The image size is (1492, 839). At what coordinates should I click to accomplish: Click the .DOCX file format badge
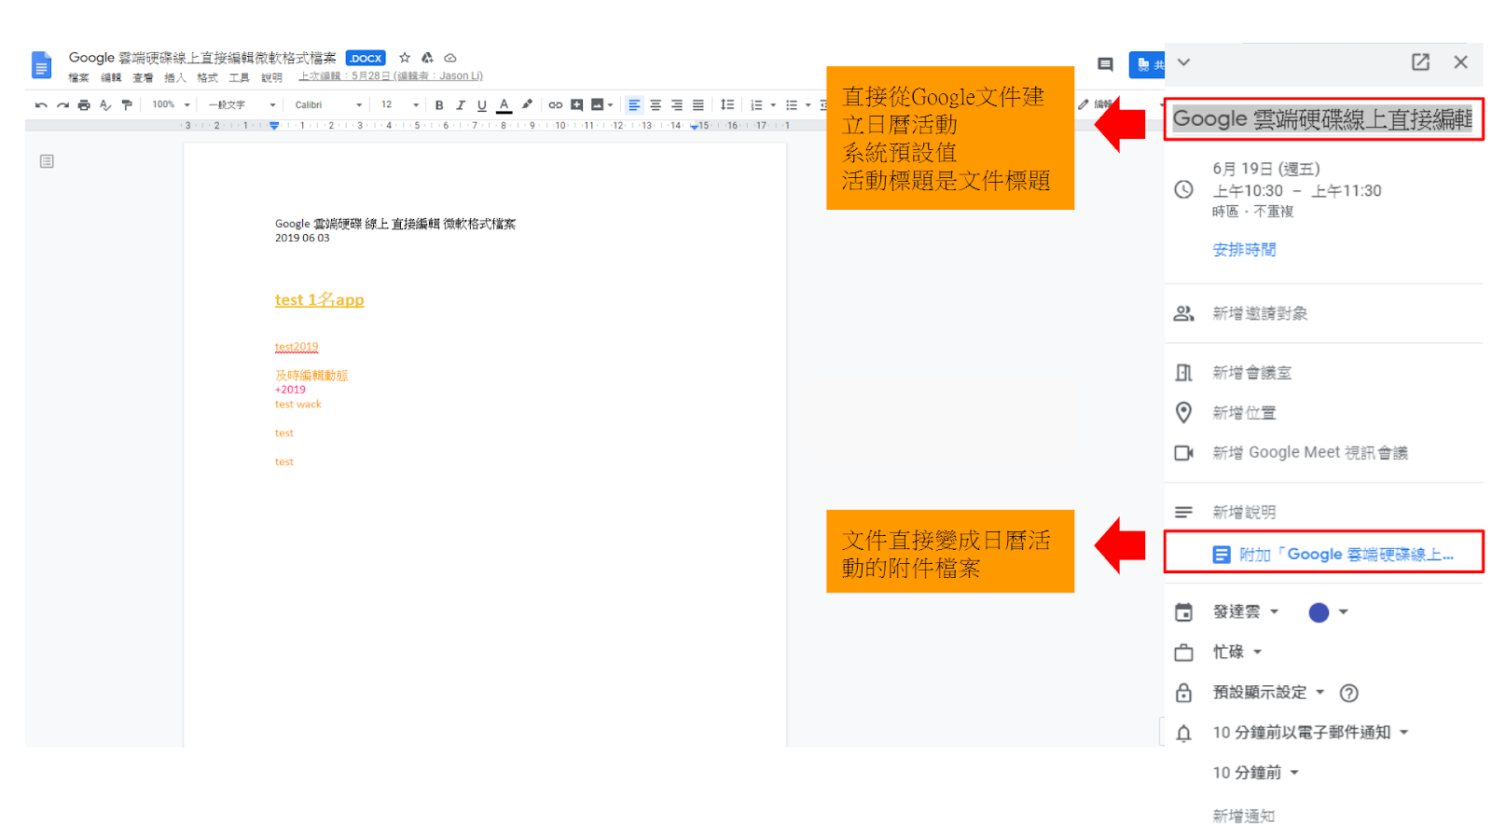pos(366,58)
